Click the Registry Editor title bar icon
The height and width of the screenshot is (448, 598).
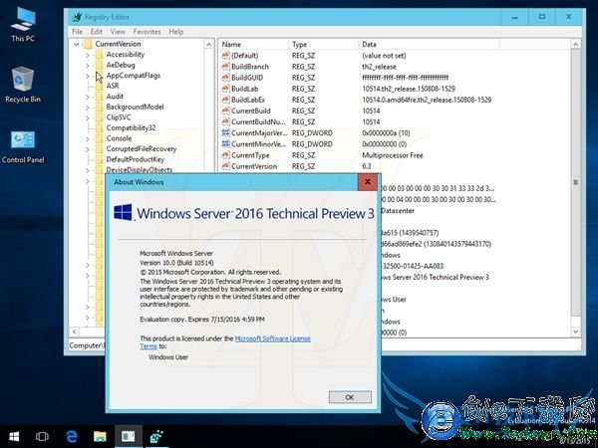coord(78,17)
